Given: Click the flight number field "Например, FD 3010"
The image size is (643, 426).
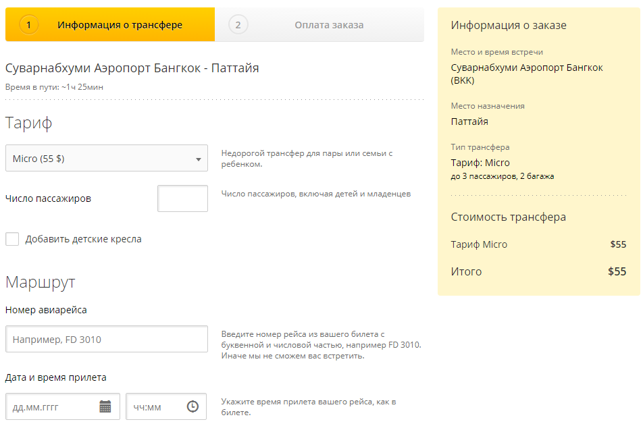Looking at the screenshot, I should pyautogui.click(x=107, y=339).
